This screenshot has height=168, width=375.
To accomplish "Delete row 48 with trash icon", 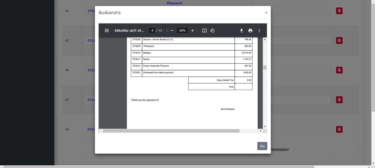I will click(339, 129).
